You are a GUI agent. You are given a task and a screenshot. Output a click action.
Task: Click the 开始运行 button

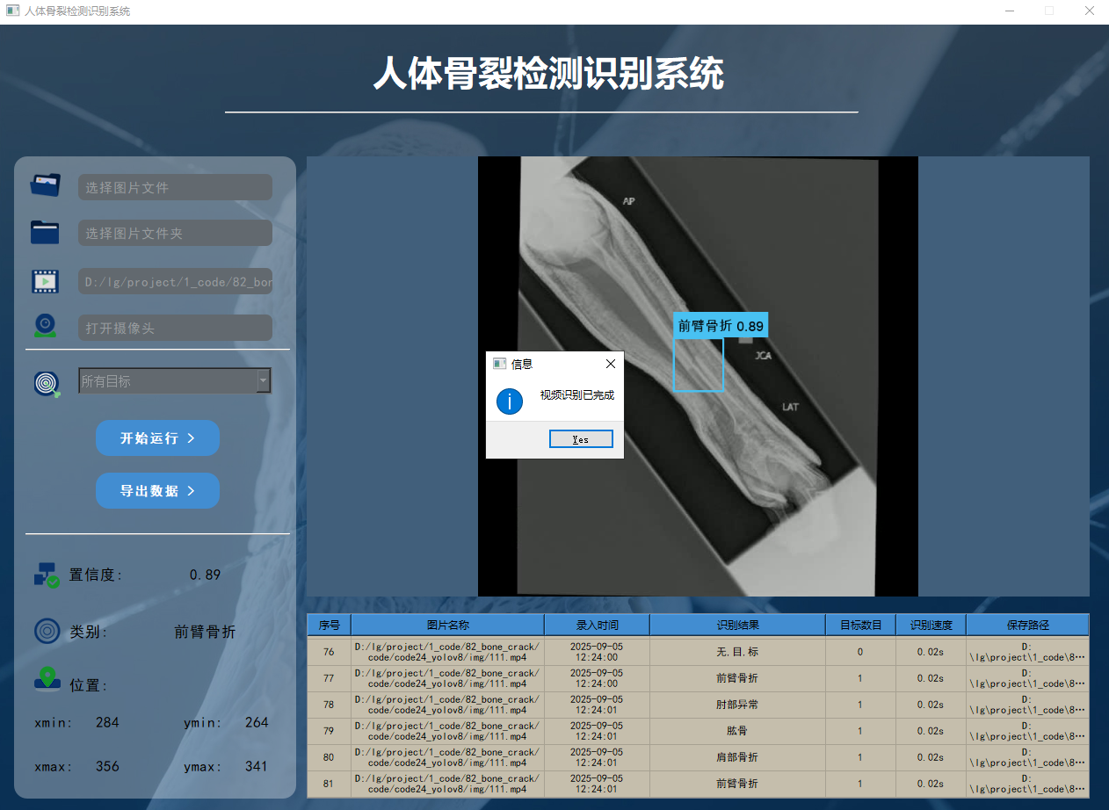pyautogui.click(x=157, y=438)
